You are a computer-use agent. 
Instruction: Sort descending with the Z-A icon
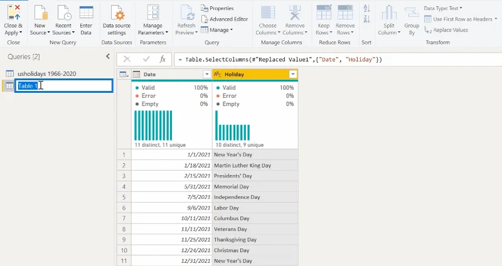367,19
